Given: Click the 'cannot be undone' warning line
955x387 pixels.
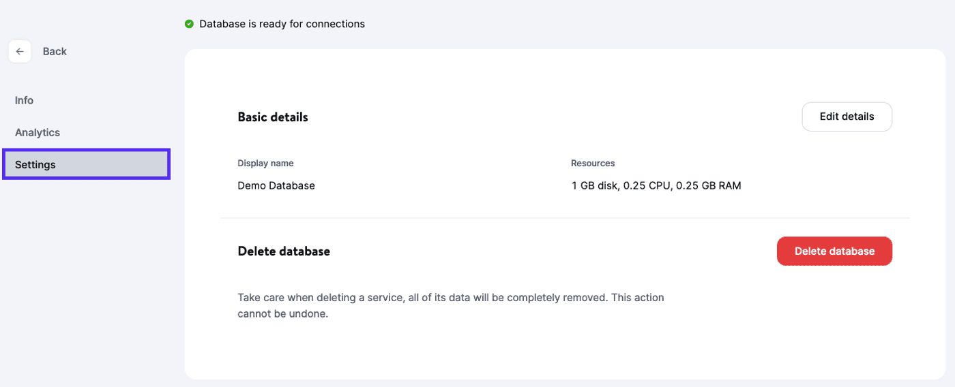Looking at the screenshot, I should click(x=283, y=315).
